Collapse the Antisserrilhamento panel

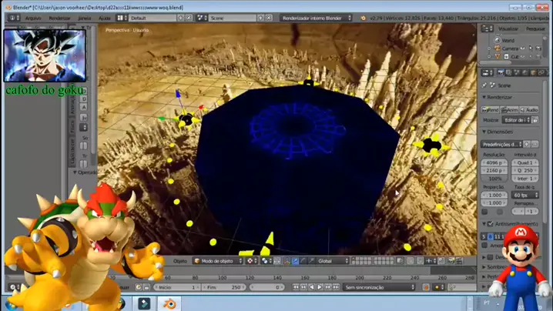point(484,224)
